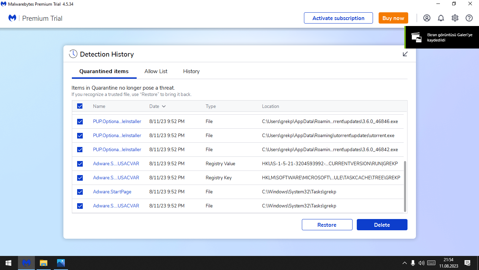Open the volume control in the tray

pyautogui.click(x=421, y=263)
